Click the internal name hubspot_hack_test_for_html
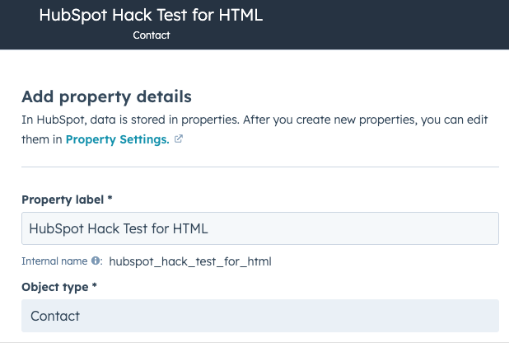The height and width of the screenshot is (343, 509). tap(190, 261)
